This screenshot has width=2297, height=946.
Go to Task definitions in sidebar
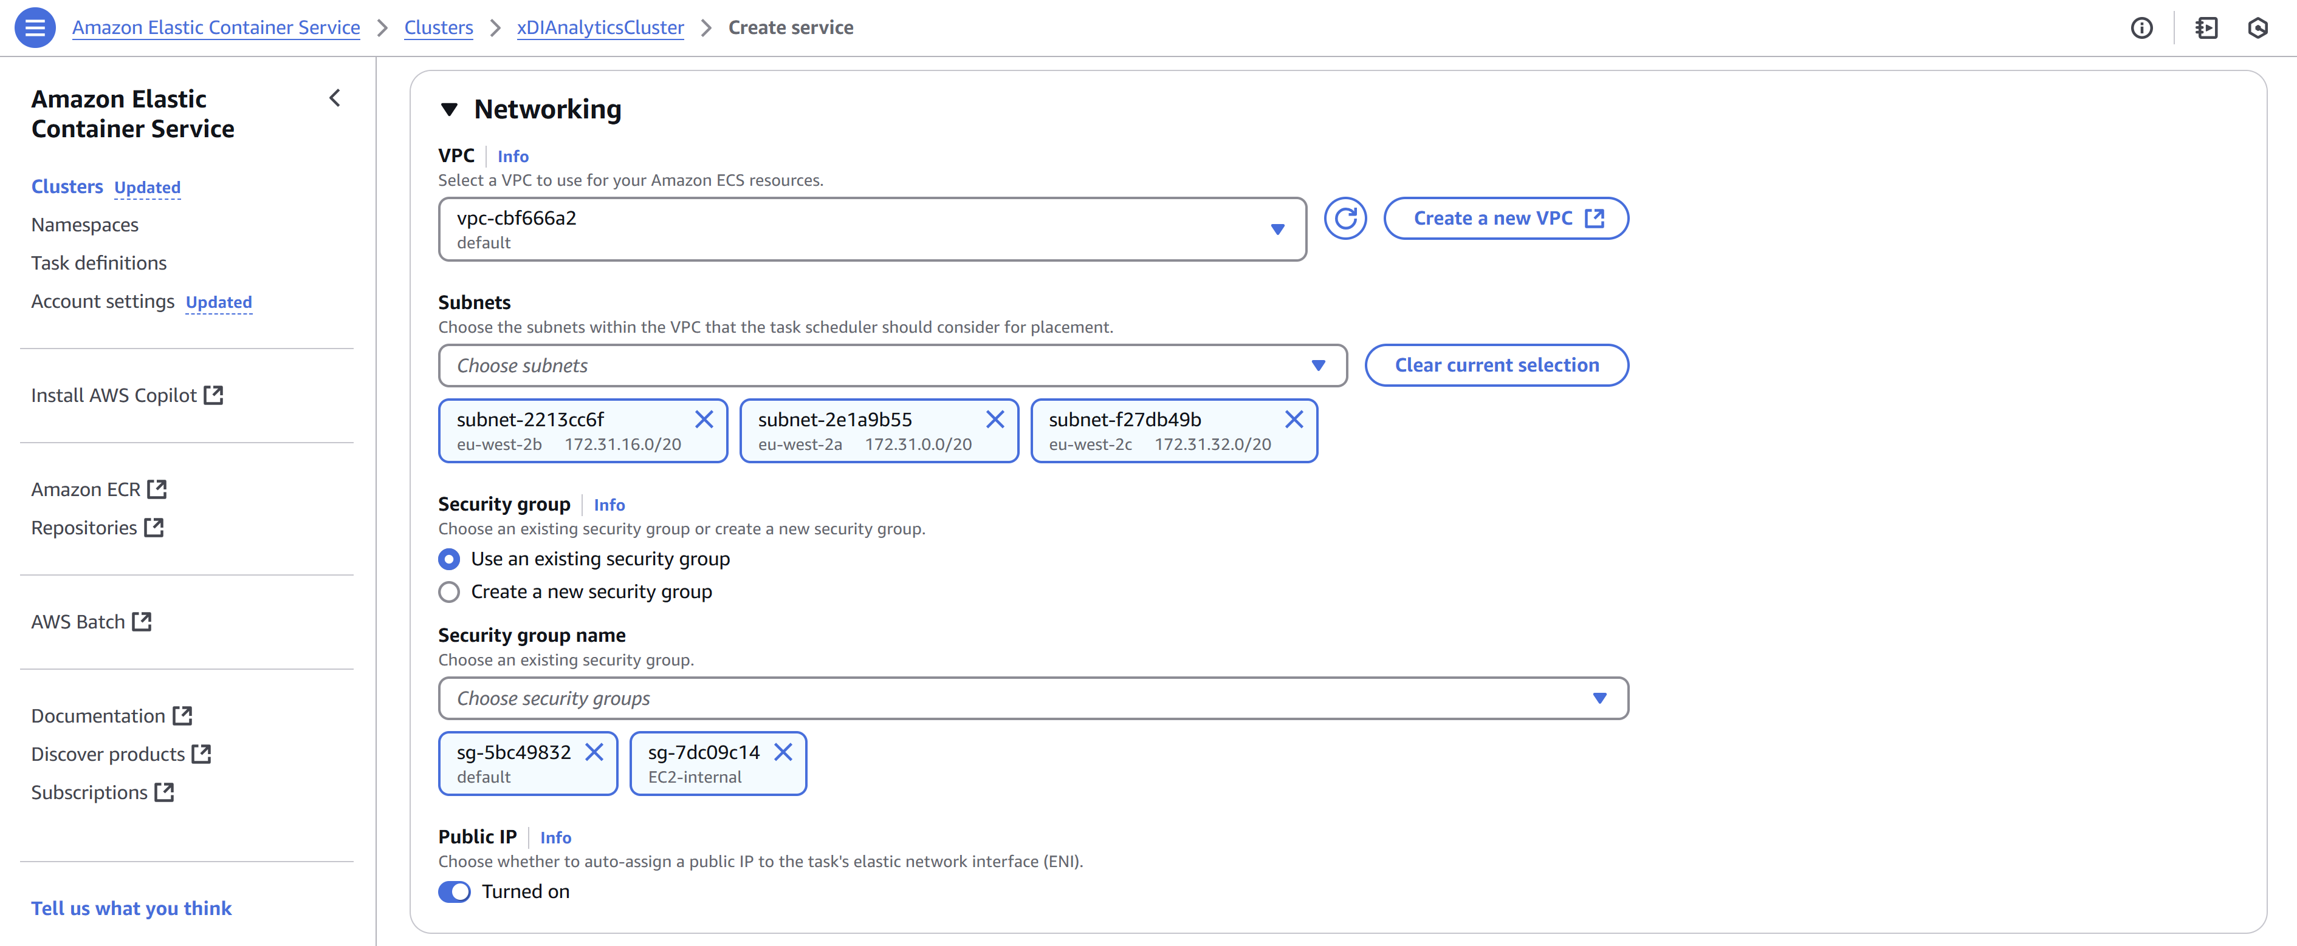(x=99, y=264)
